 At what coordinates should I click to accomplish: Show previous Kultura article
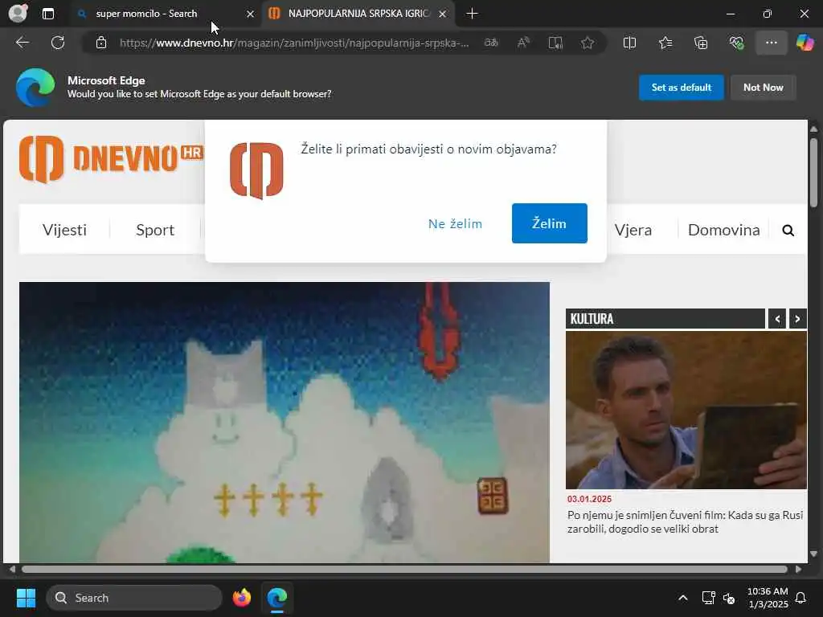coord(777,318)
